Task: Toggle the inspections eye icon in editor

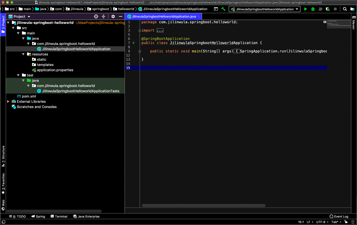Action: (325, 22)
